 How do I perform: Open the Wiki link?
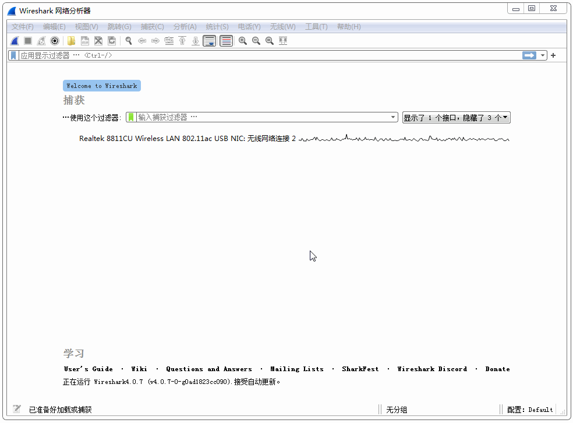(139, 369)
